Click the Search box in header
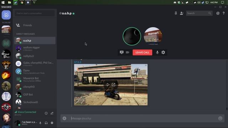 click(199, 13)
